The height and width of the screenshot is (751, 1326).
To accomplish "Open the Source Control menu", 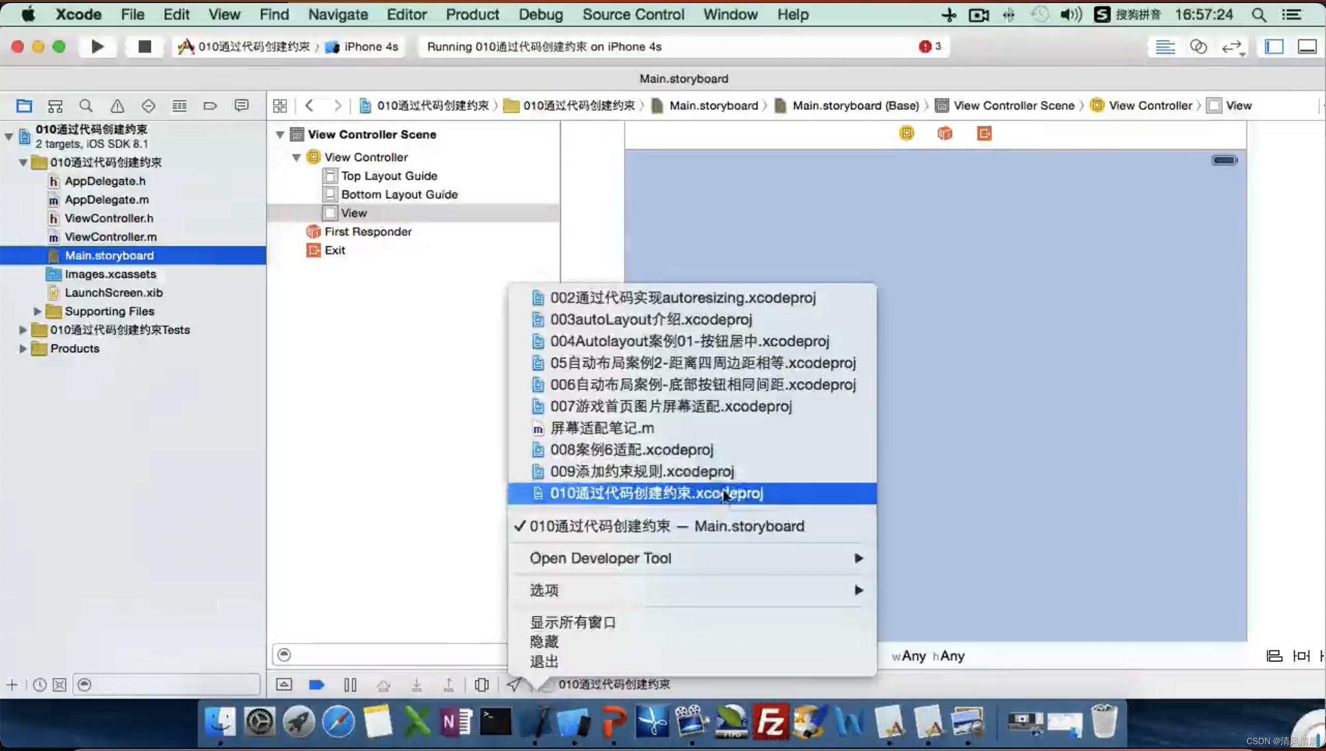I will (x=633, y=15).
